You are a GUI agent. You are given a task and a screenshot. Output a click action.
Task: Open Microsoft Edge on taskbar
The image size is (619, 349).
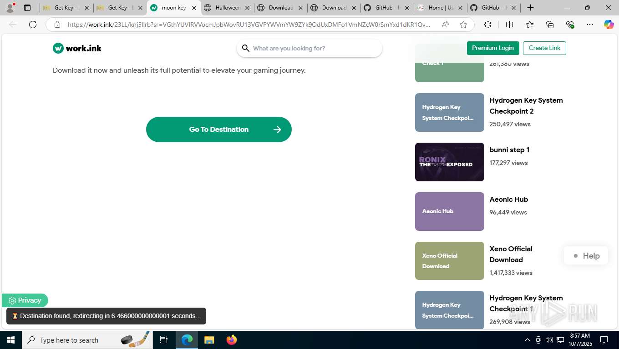[x=187, y=340]
